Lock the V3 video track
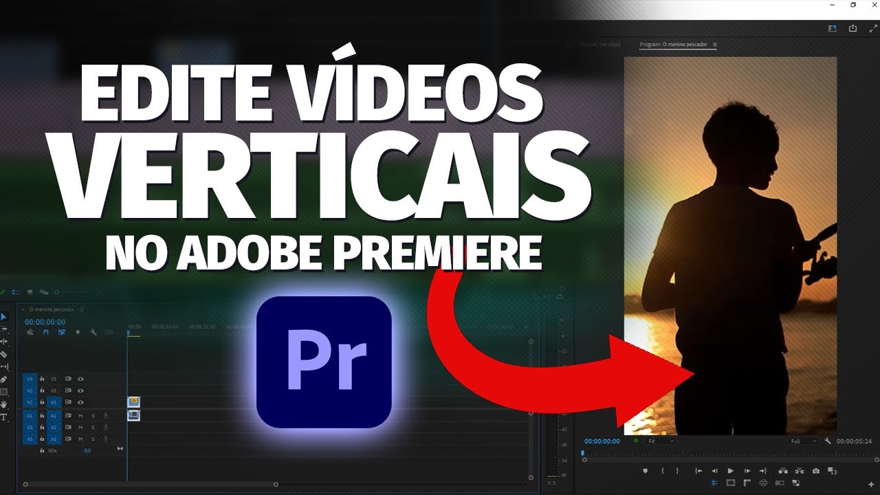 [x=42, y=379]
